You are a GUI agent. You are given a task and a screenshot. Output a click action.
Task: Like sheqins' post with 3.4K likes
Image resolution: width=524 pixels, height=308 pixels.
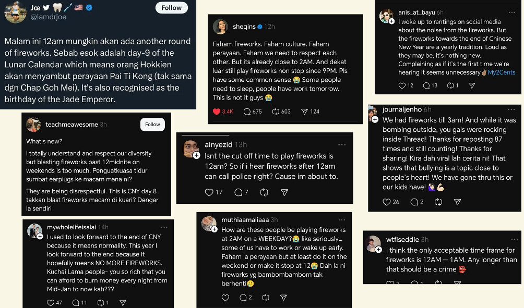(x=217, y=112)
